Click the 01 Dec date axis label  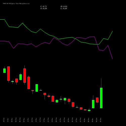point(85,120)
